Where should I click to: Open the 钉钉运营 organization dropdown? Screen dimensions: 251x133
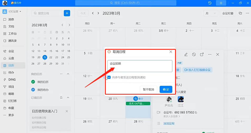pos(15,12)
